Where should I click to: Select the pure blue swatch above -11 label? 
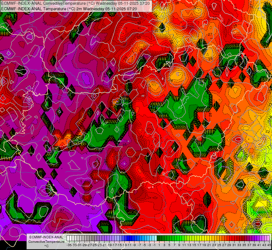tap(131, 238)
